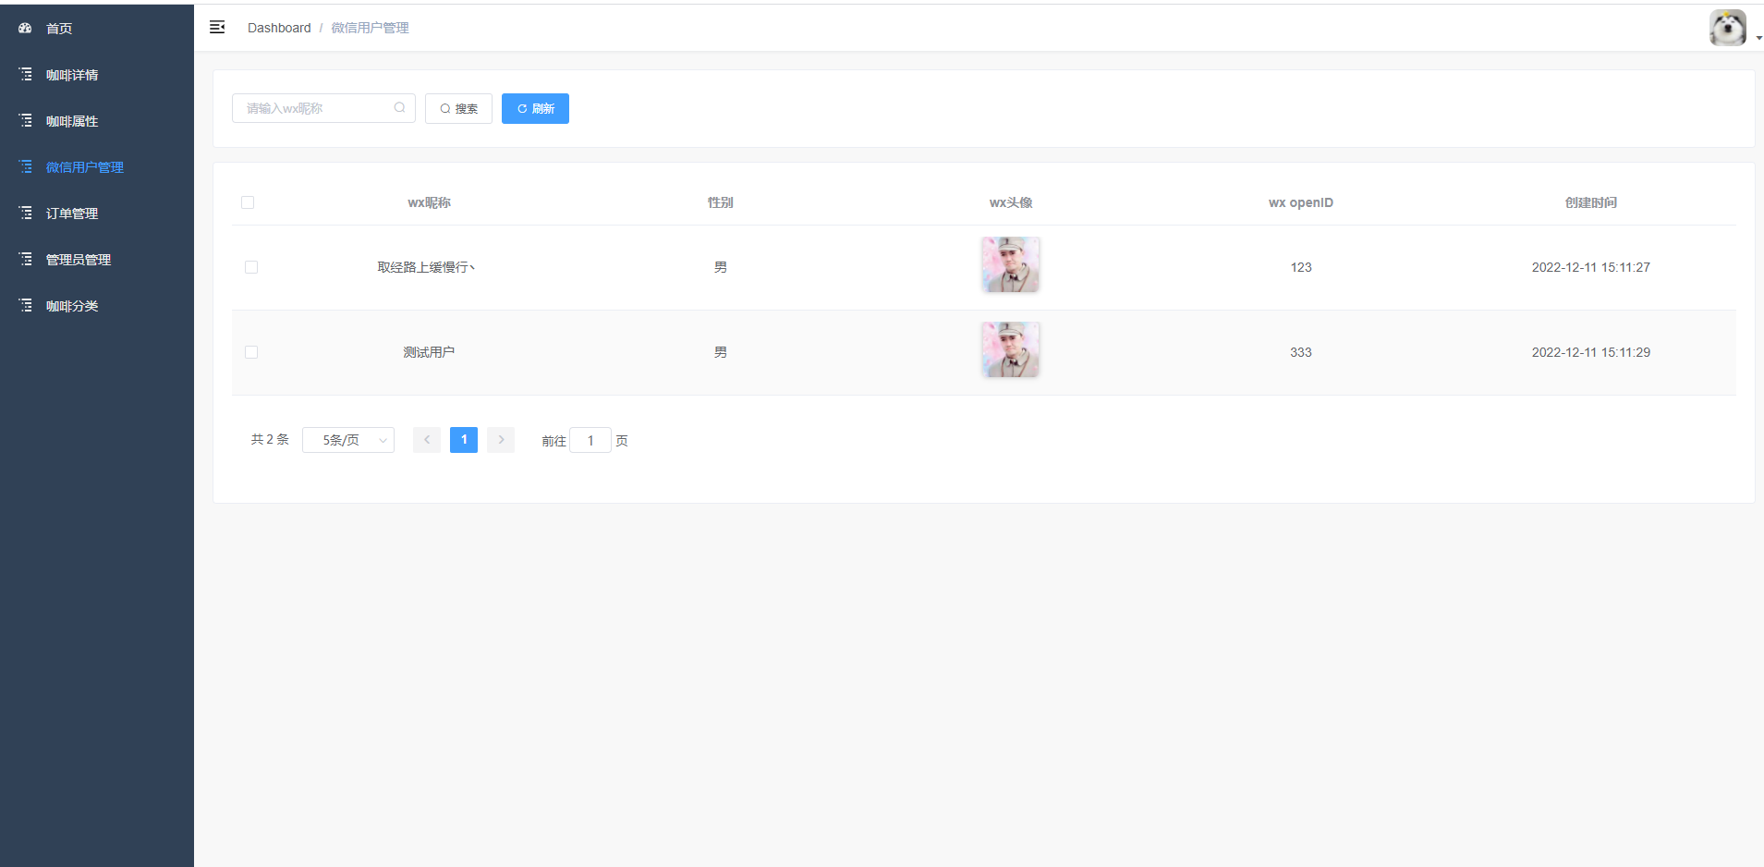Screen dimensions: 1764x867
Task: Click the hamburger sidebar collapse icon
Action: pos(217,28)
